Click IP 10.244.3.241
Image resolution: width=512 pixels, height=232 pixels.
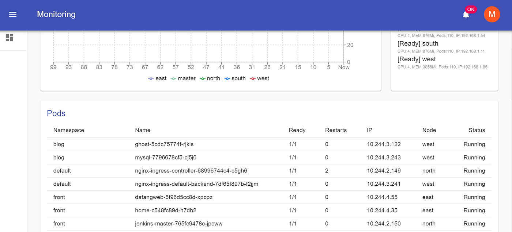(x=384, y=184)
